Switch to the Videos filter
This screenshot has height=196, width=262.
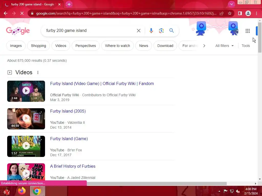coord(61,46)
